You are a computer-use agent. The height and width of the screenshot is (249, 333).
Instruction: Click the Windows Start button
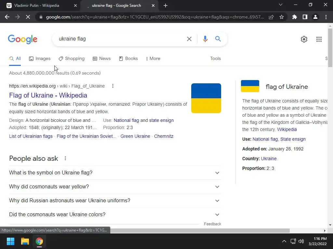click(10, 241)
